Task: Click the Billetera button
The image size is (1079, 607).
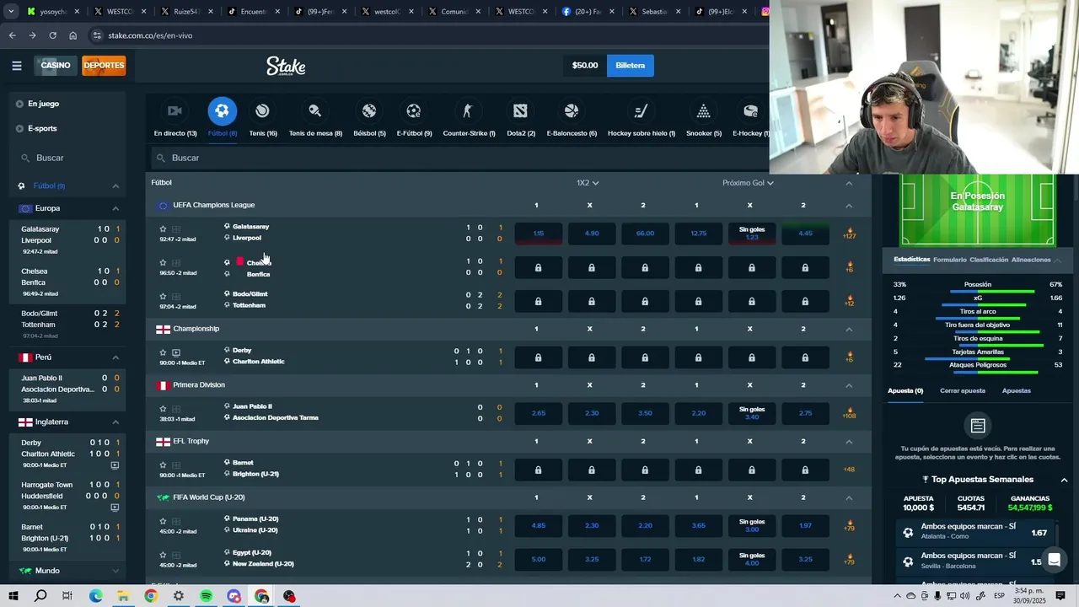Action: click(630, 66)
